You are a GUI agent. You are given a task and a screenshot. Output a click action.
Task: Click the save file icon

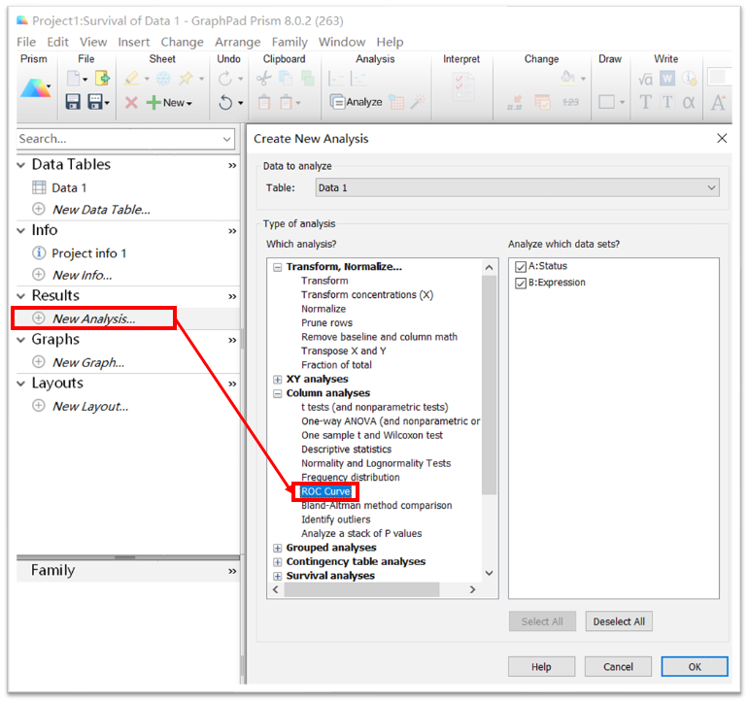click(x=73, y=102)
